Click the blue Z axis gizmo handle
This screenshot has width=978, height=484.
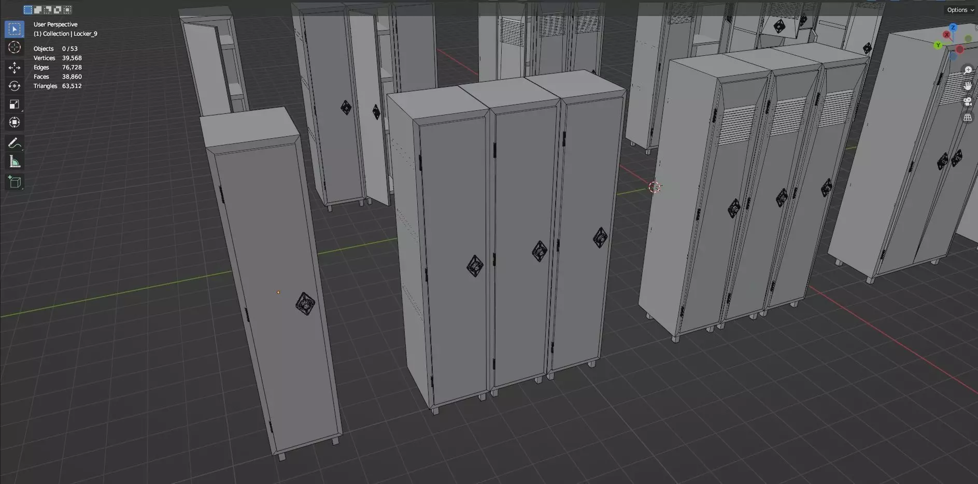tap(953, 27)
